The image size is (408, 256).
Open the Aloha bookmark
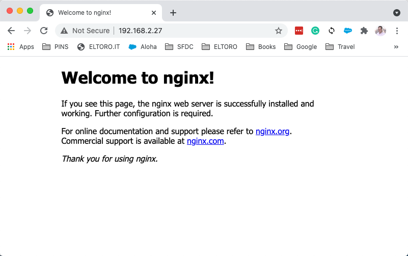[x=143, y=47]
